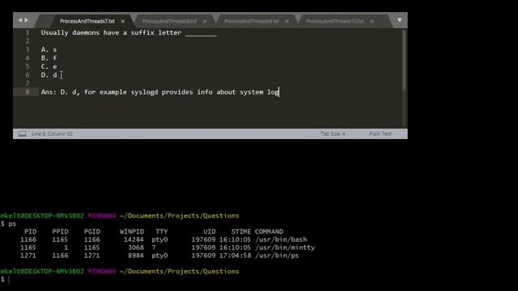Screen dimensions: 518x291
Task: Click the COMMAND column header in the terminal
Action: [269, 231]
